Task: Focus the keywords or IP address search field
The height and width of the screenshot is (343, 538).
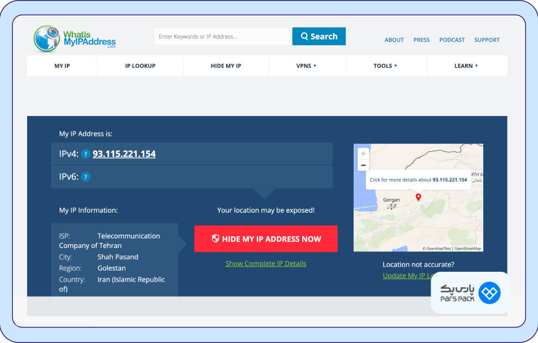Action: 224,36
